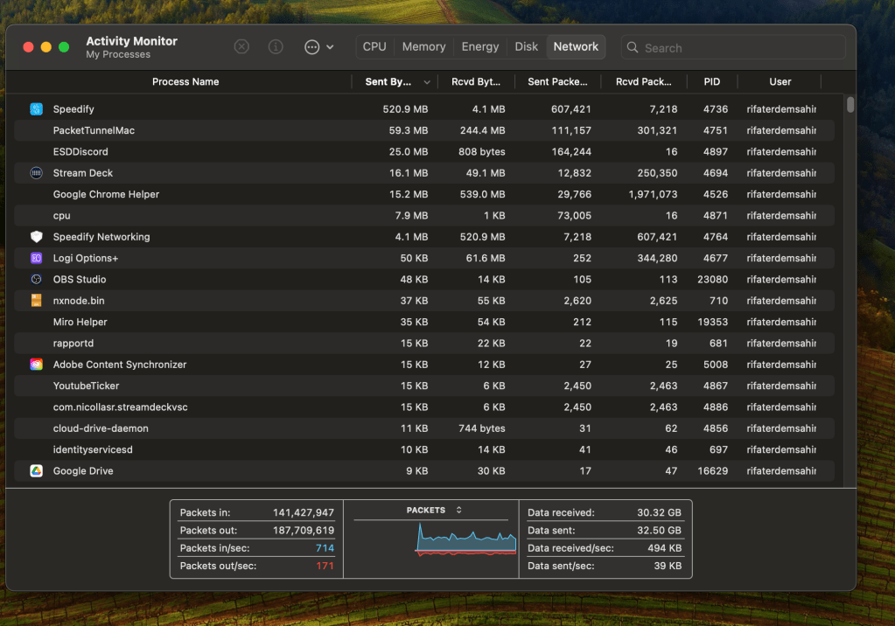Select the cpu process row

point(424,216)
